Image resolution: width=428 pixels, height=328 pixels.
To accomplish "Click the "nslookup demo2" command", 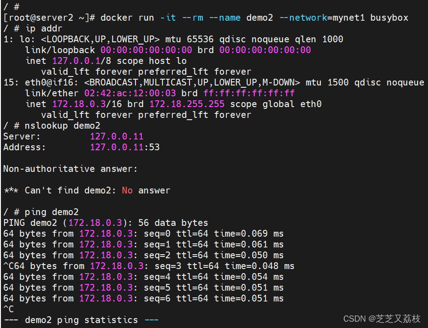I will 63,126.
